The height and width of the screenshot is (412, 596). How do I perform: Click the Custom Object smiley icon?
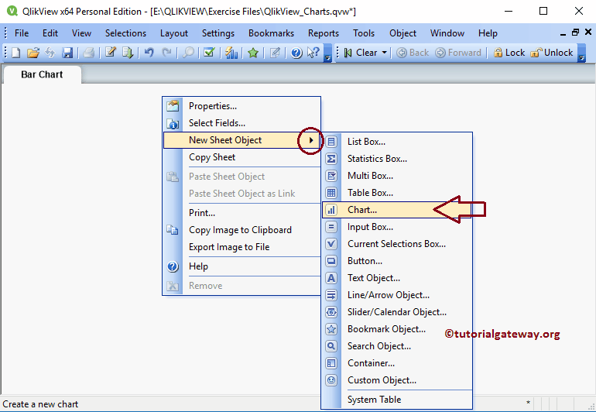(x=331, y=380)
